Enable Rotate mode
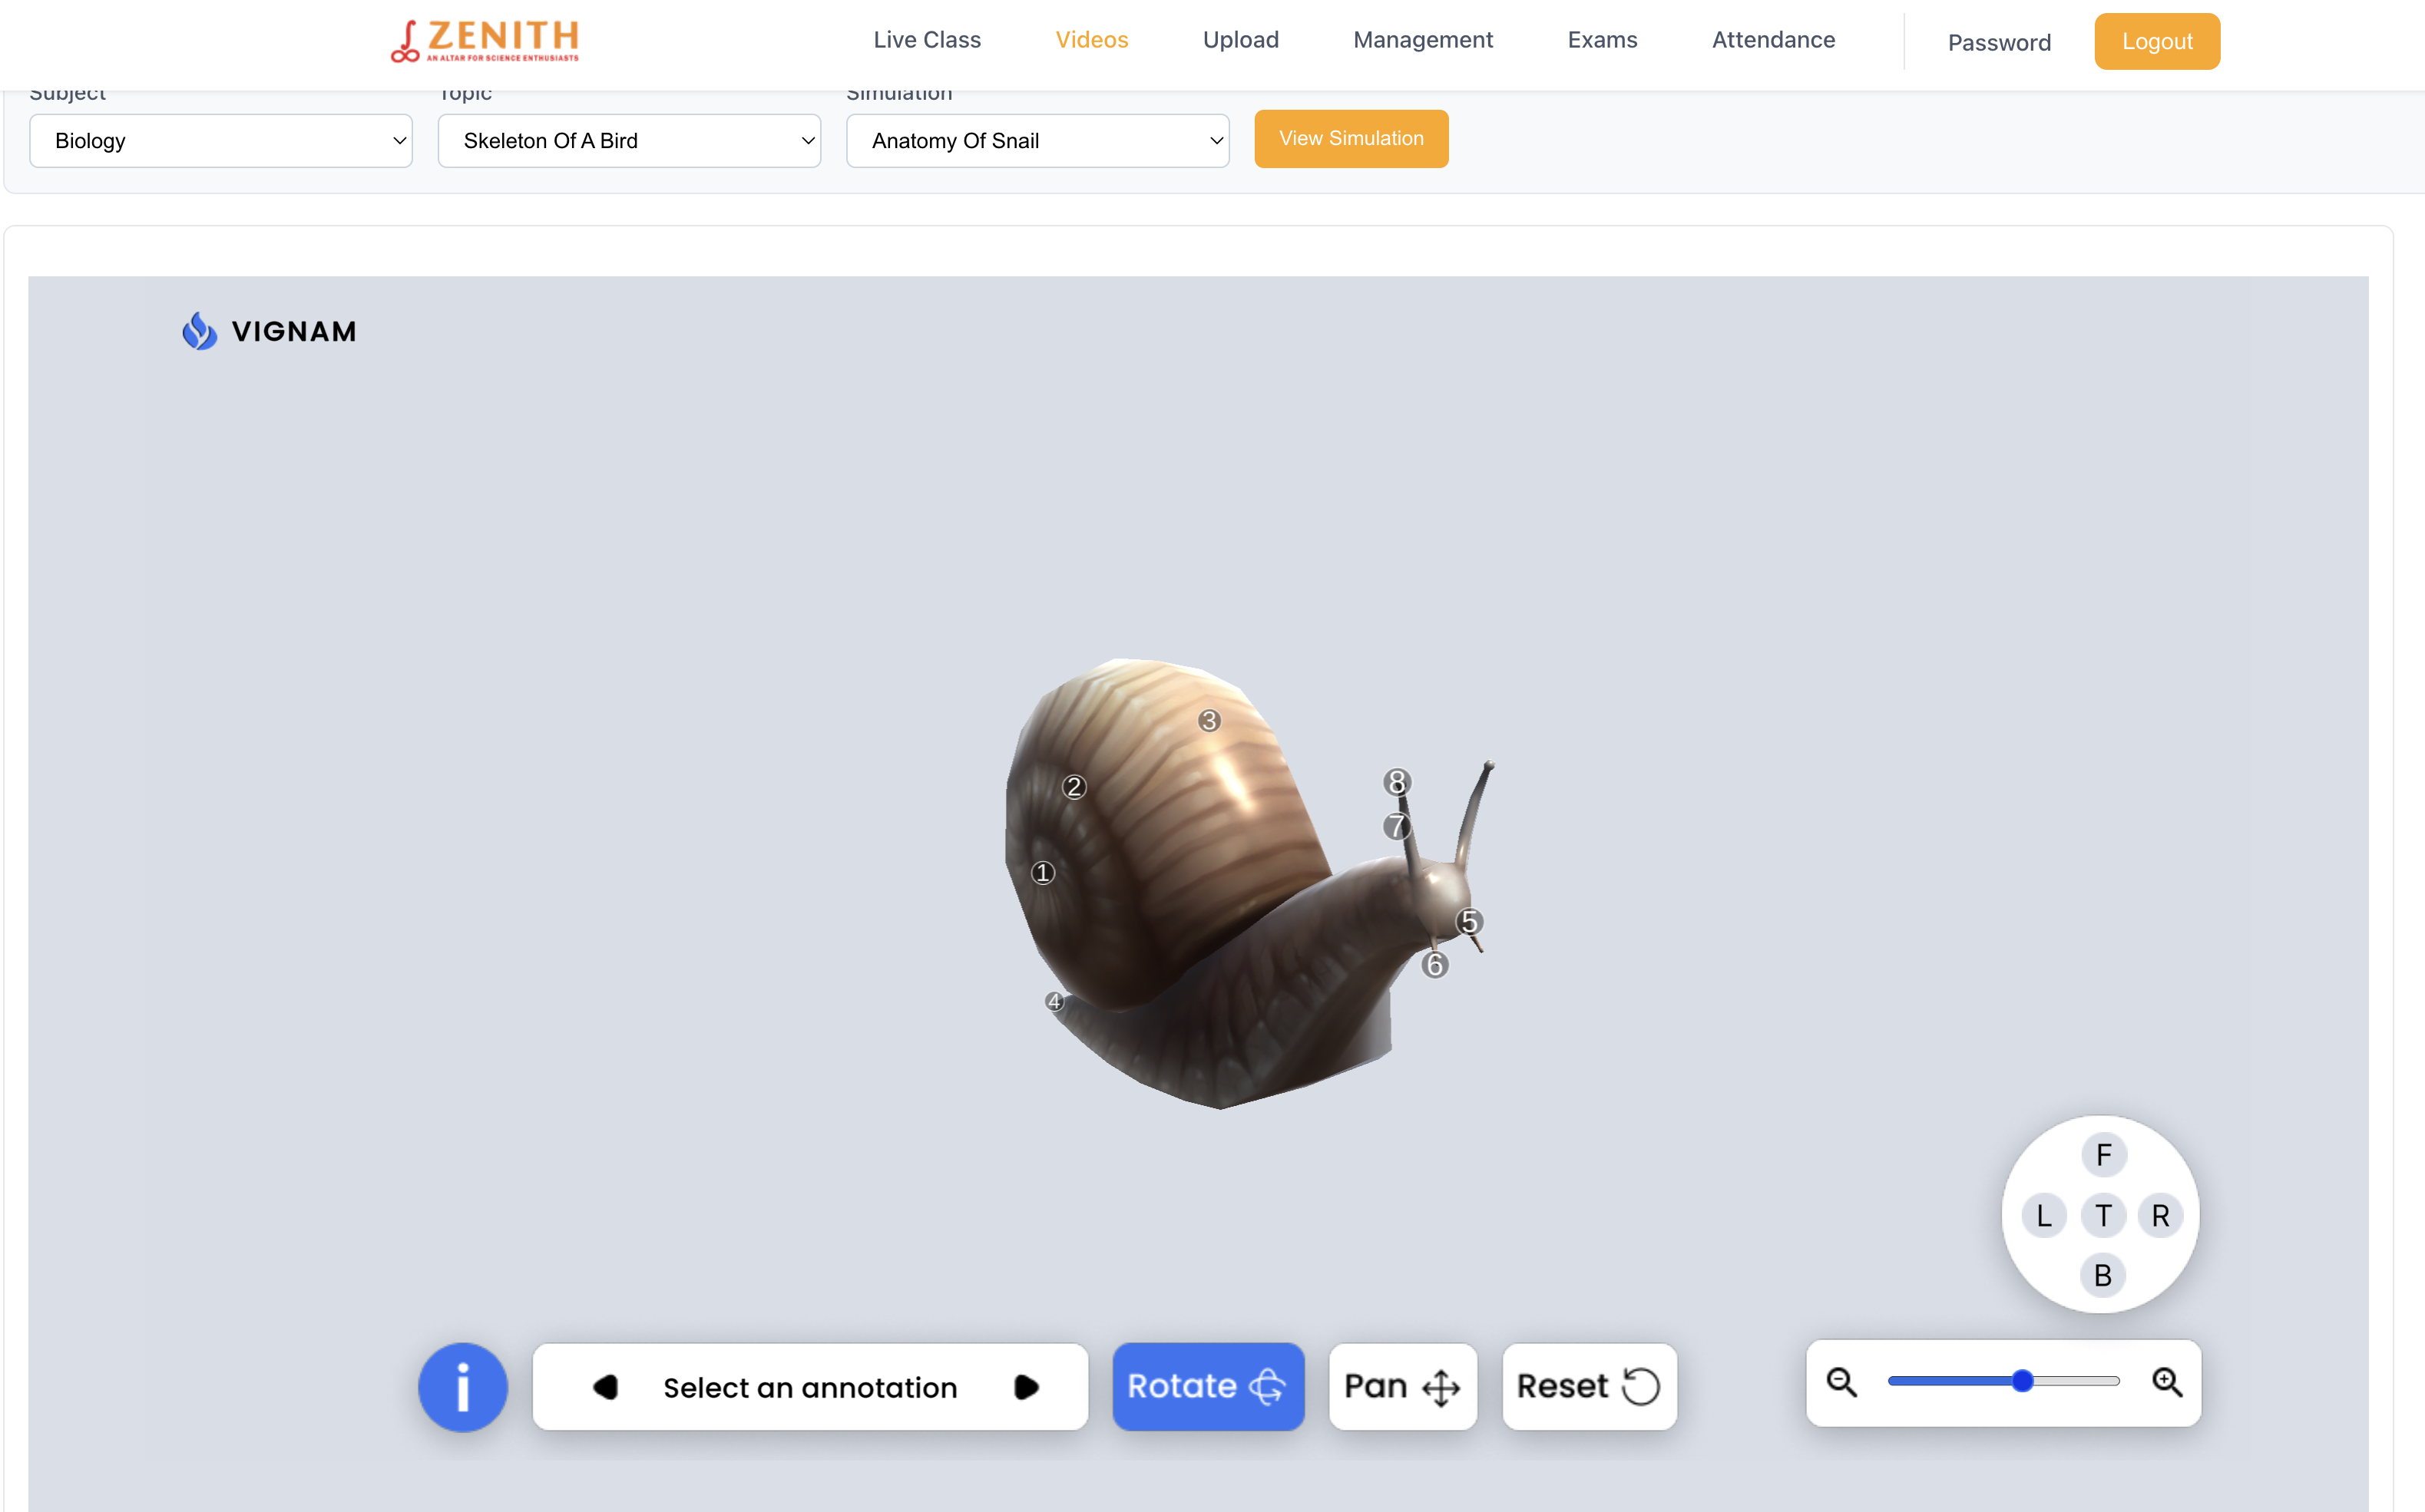This screenshot has width=2425, height=1512. pos(1207,1386)
